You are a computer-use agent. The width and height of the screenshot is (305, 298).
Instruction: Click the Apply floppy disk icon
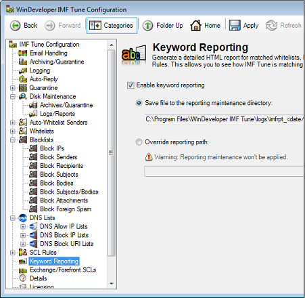click(x=235, y=25)
